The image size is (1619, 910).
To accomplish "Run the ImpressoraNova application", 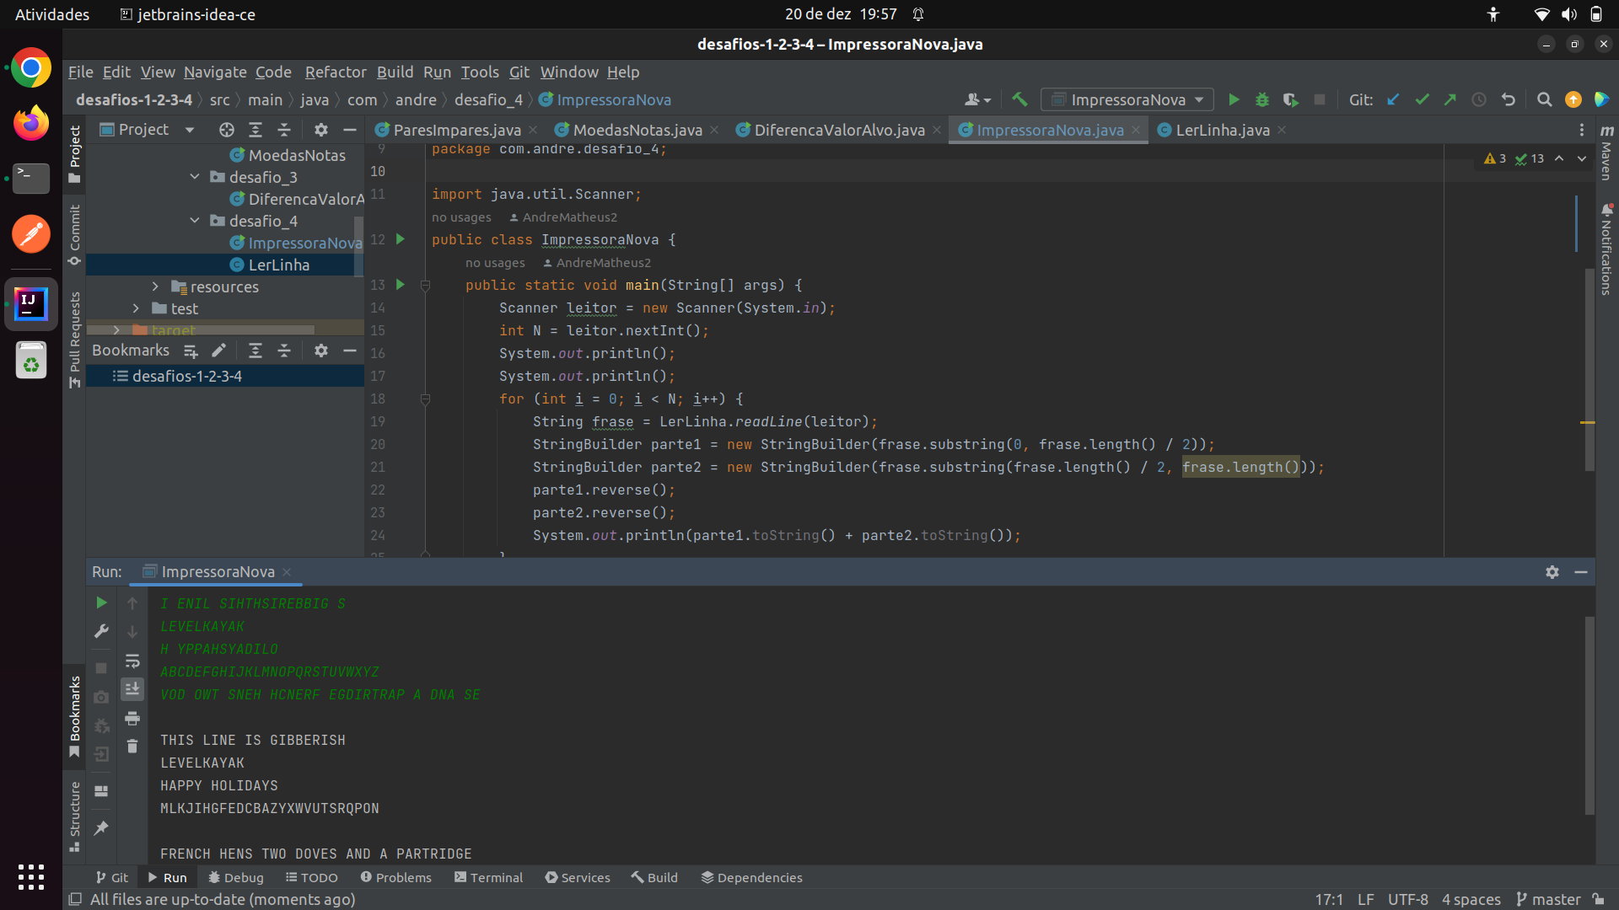I will tap(1234, 99).
